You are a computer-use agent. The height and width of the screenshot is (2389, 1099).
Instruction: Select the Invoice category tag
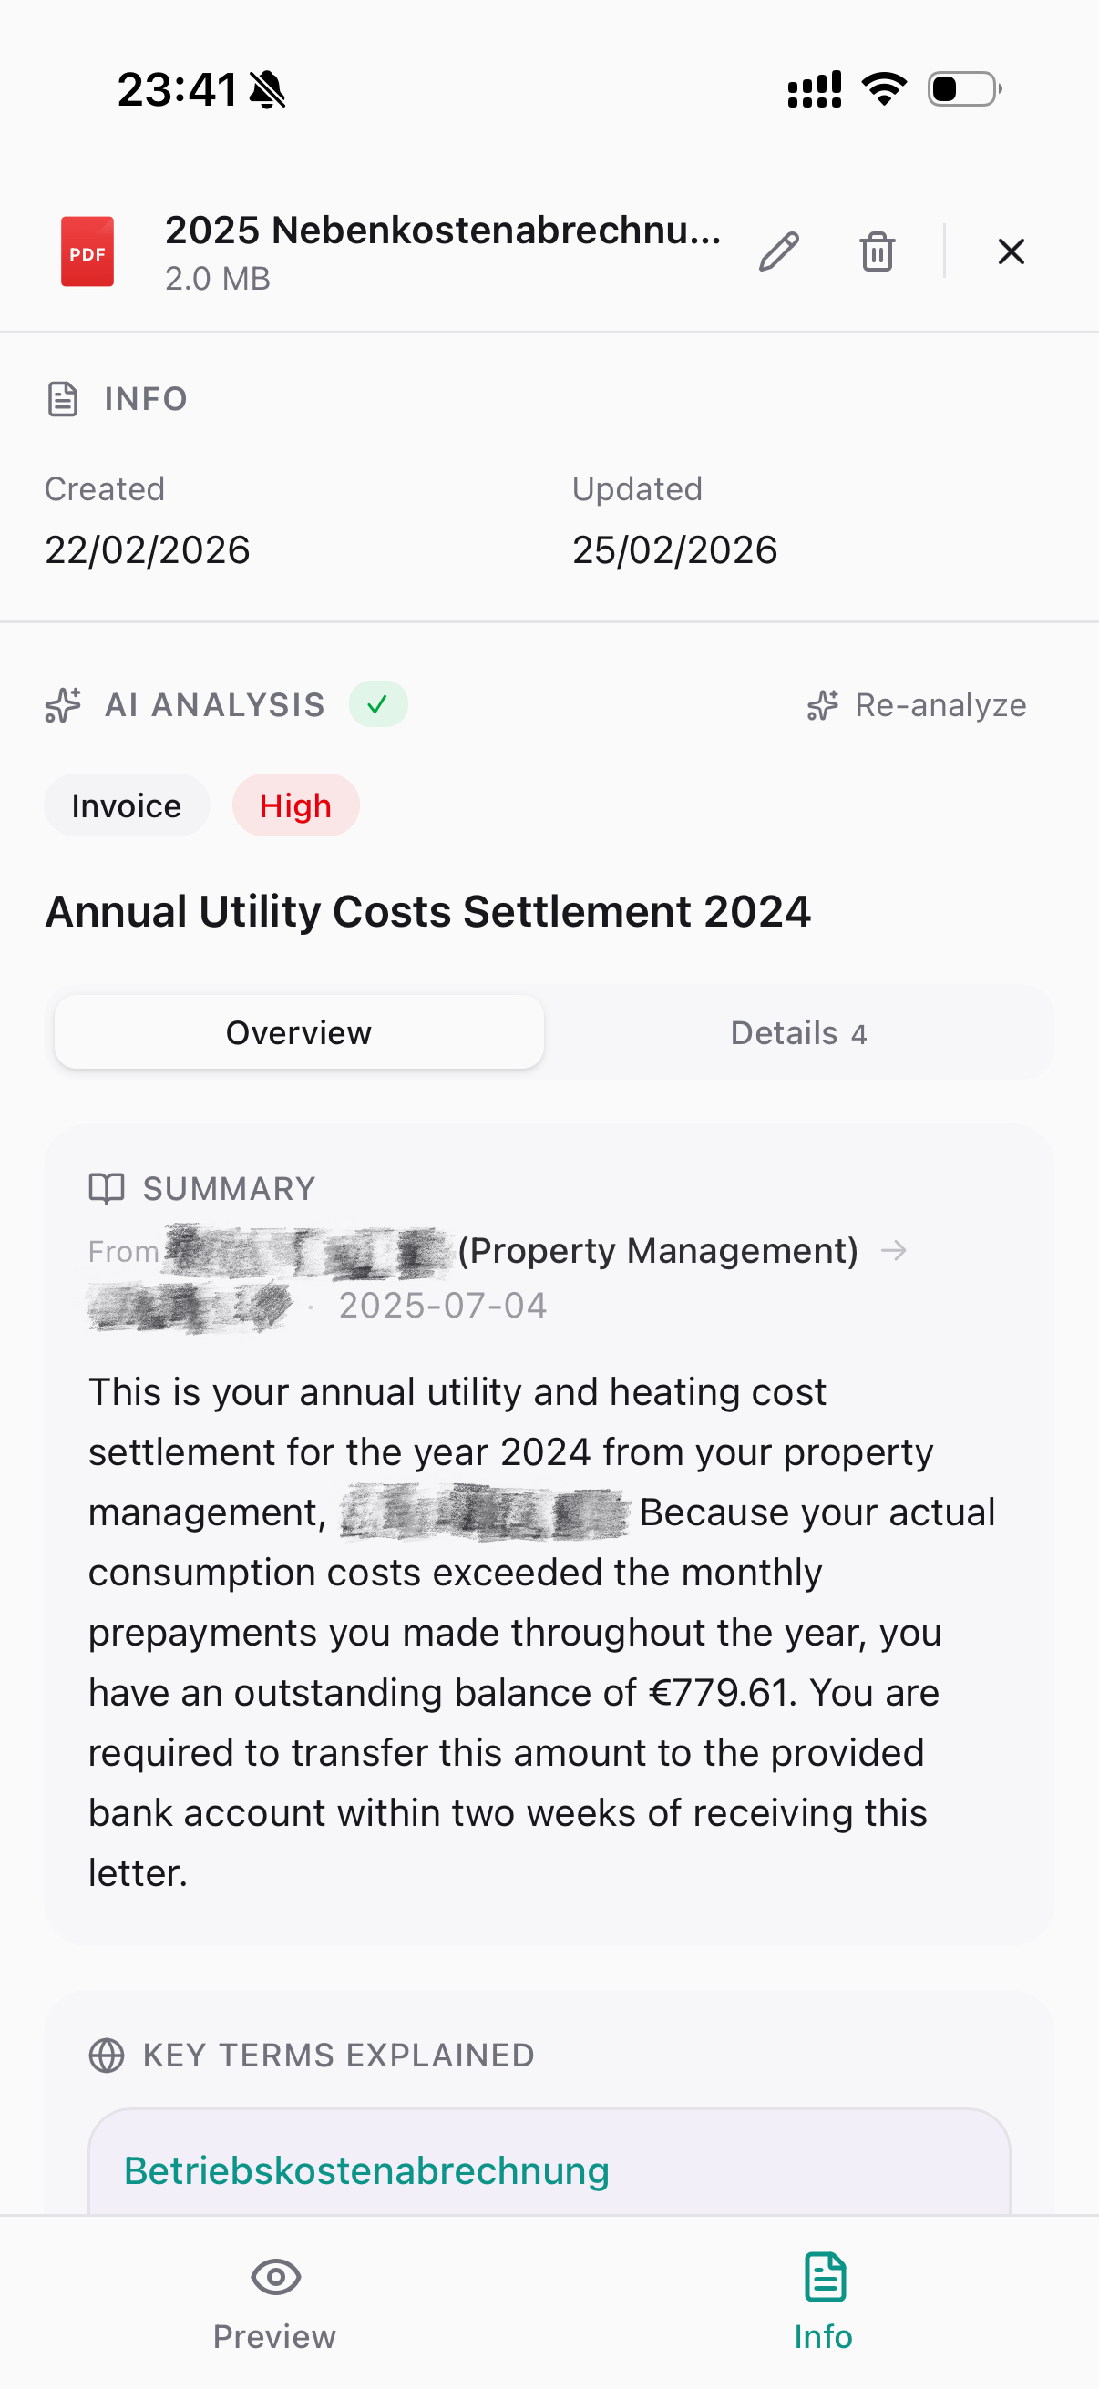pyautogui.click(x=127, y=806)
